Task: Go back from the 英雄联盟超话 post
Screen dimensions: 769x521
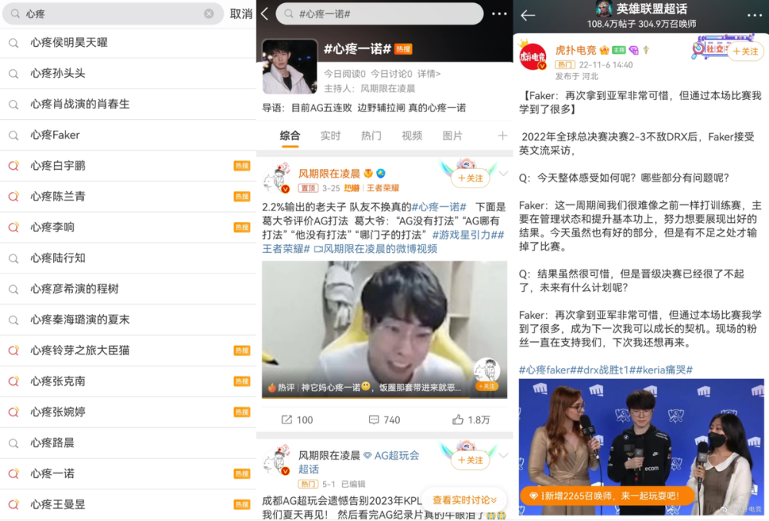Action: (528, 15)
